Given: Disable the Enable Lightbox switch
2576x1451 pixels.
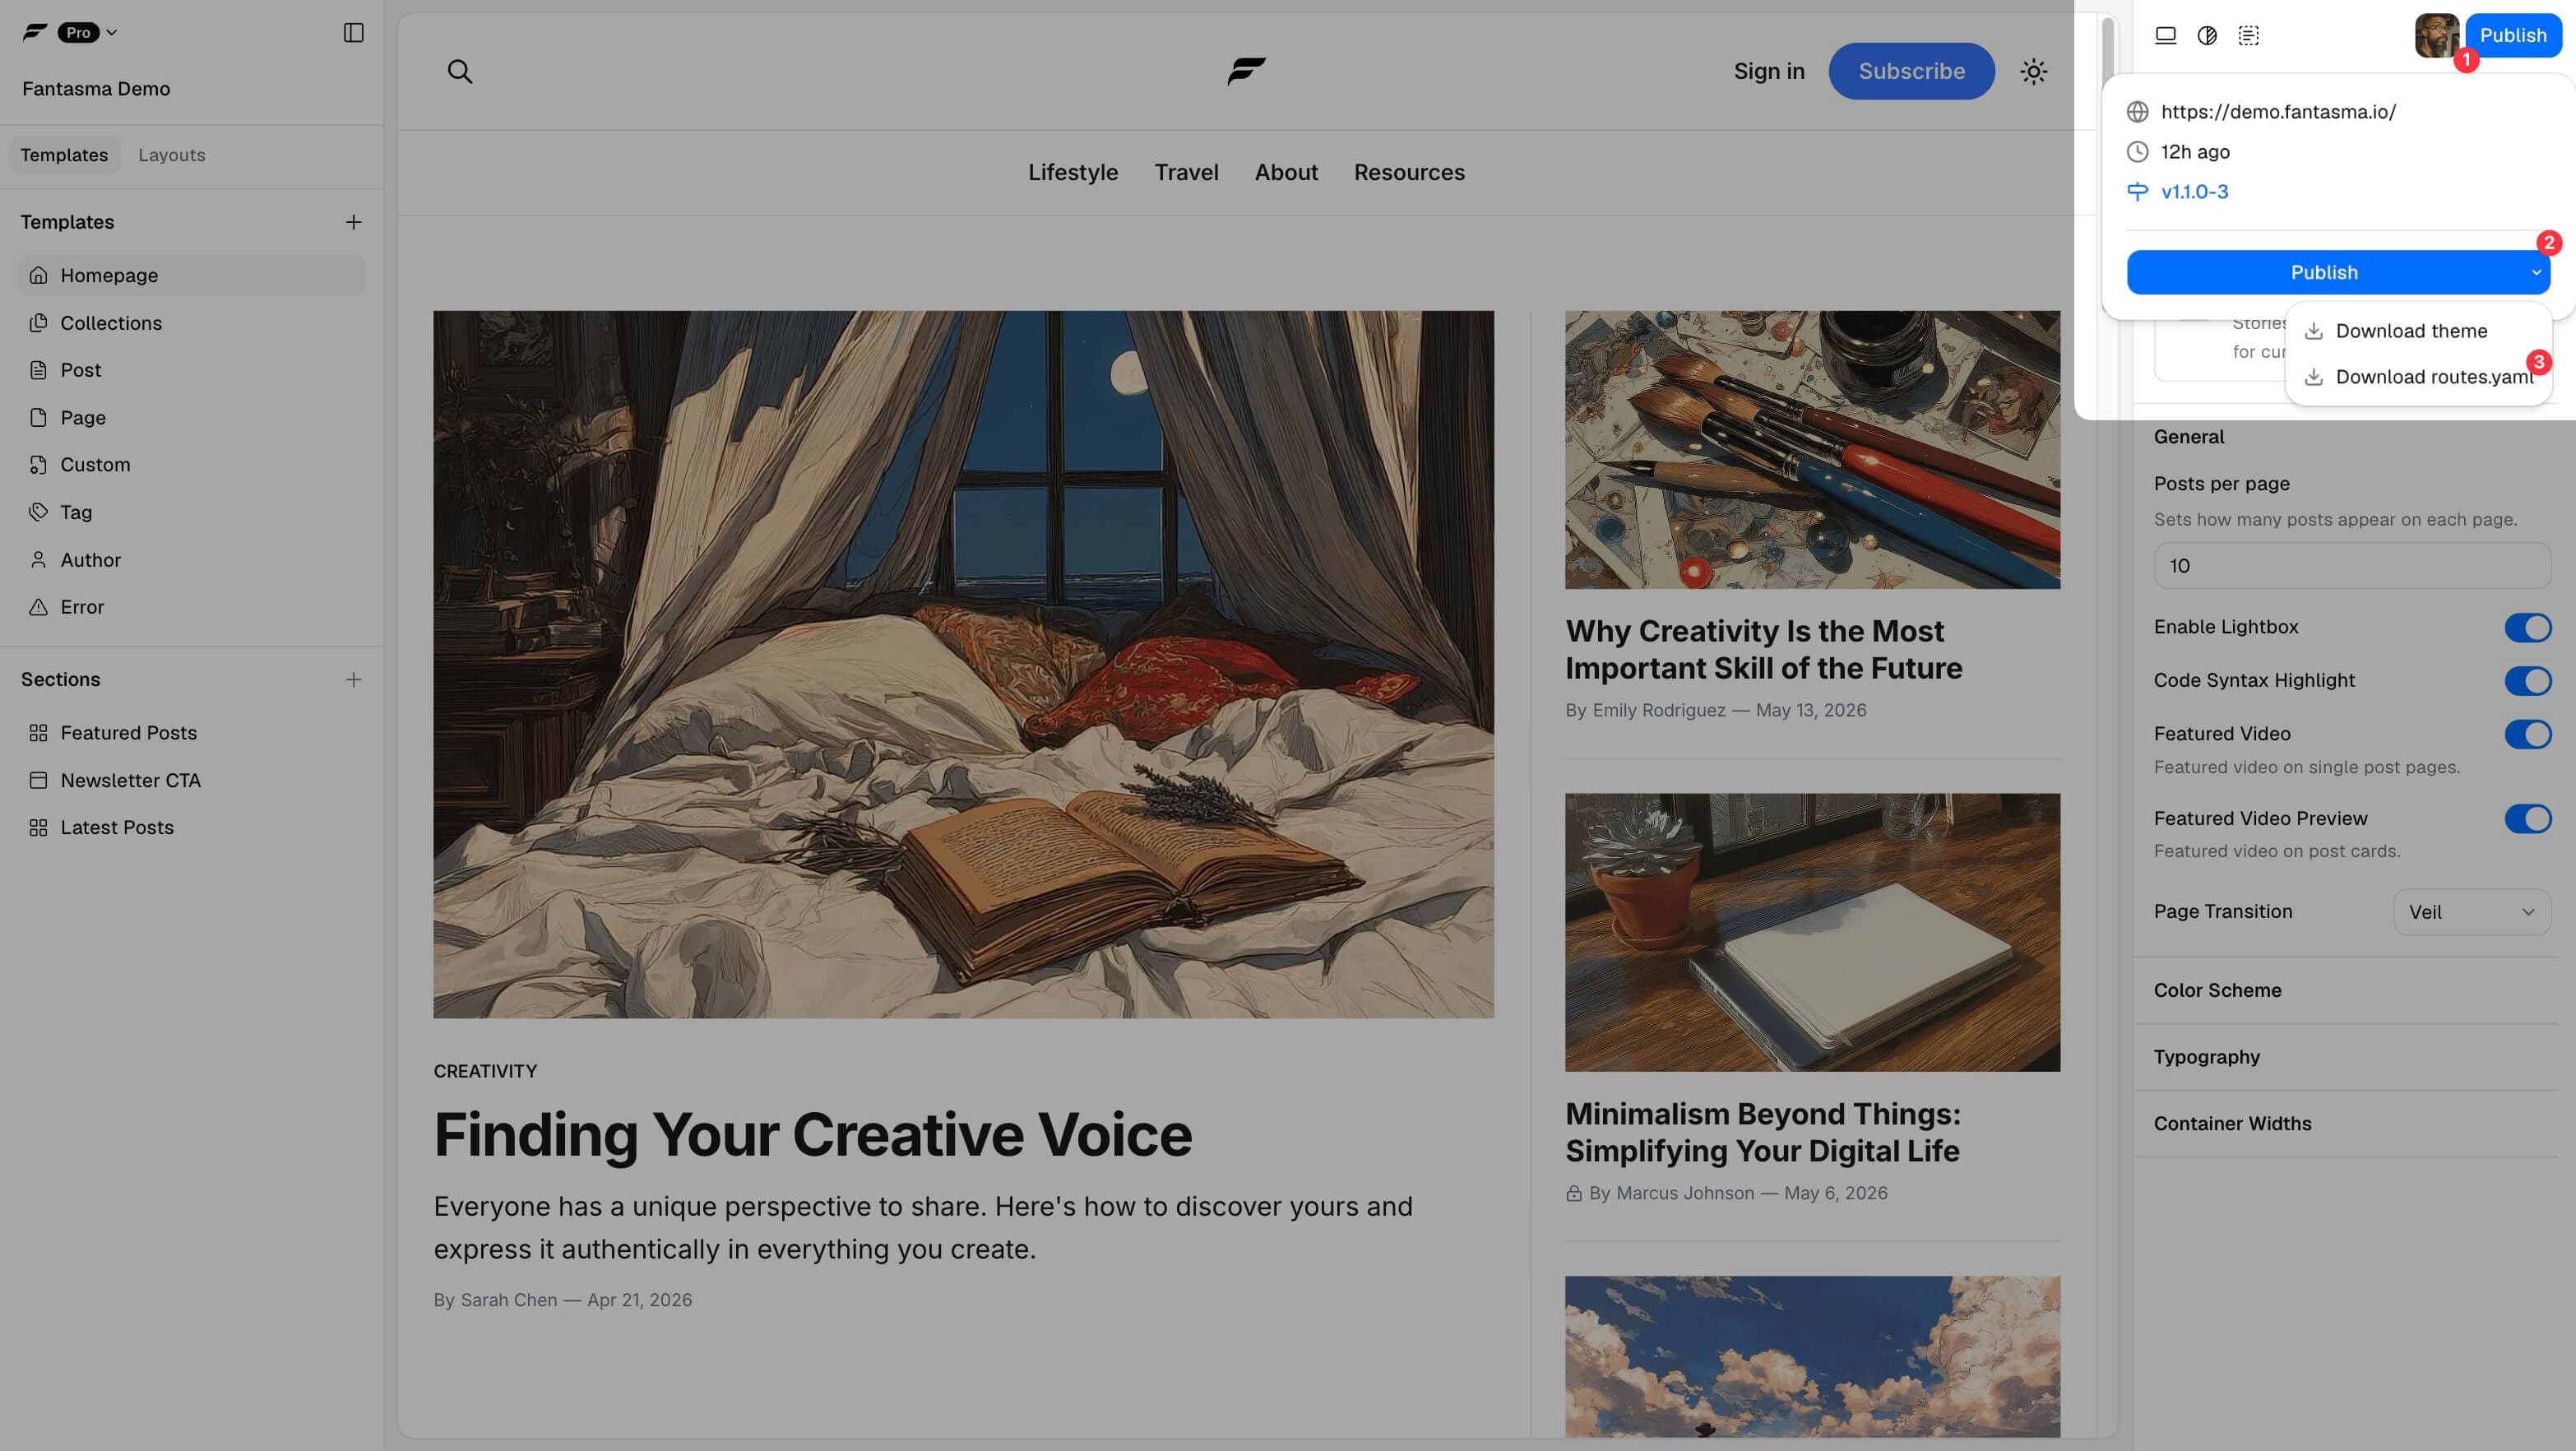Looking at the screenshot, I should tap(2527, 627).
